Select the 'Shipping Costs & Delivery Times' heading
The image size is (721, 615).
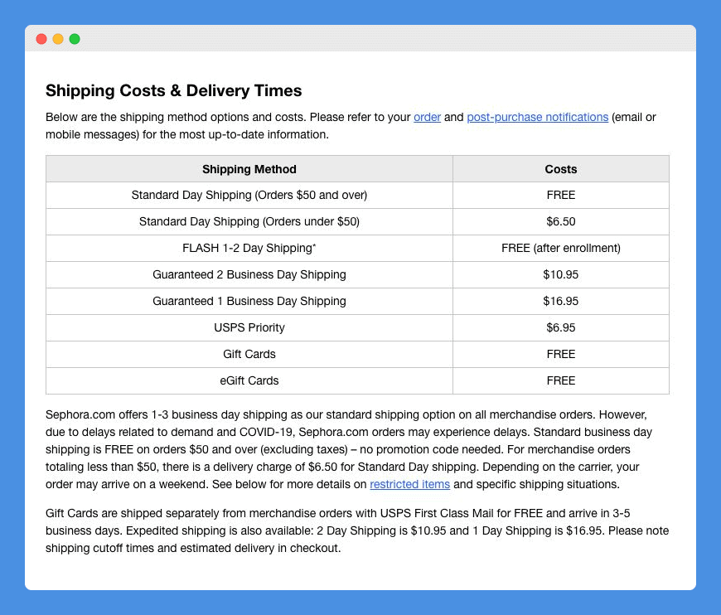pos(174,90)
